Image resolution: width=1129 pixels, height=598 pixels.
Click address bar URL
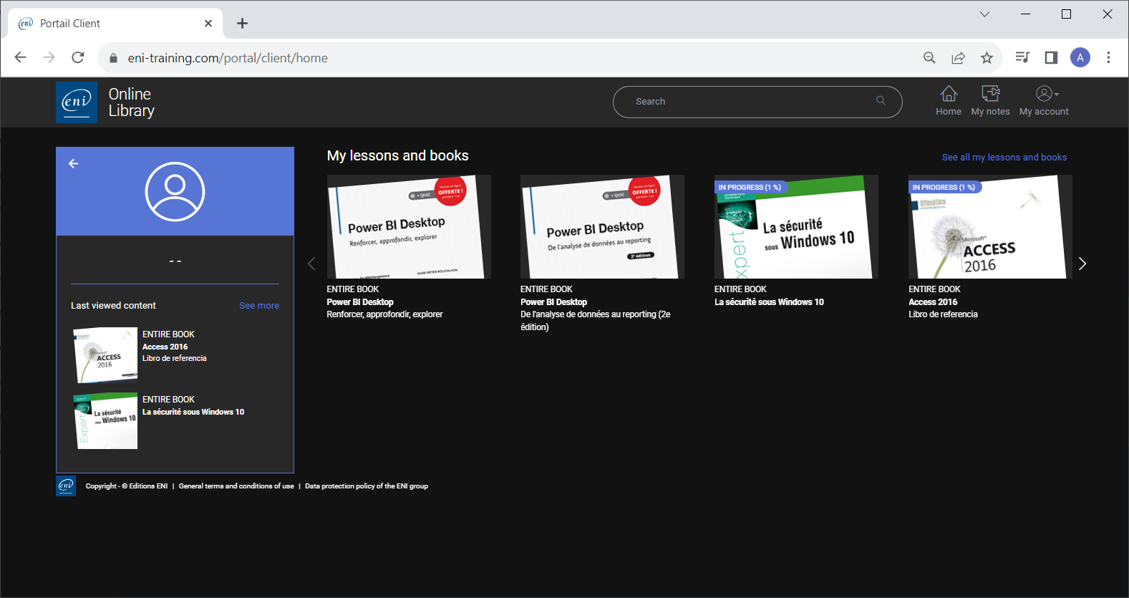[228, 58]
